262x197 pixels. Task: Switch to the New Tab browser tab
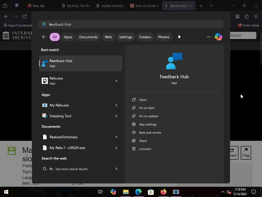click(x=39, y=6)
